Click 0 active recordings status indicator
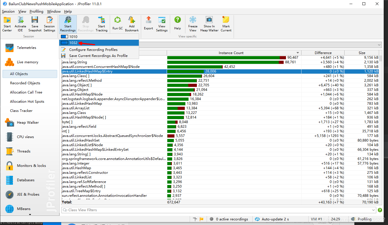The height and width of the screenshot is (225, 388). coord(229,219)
